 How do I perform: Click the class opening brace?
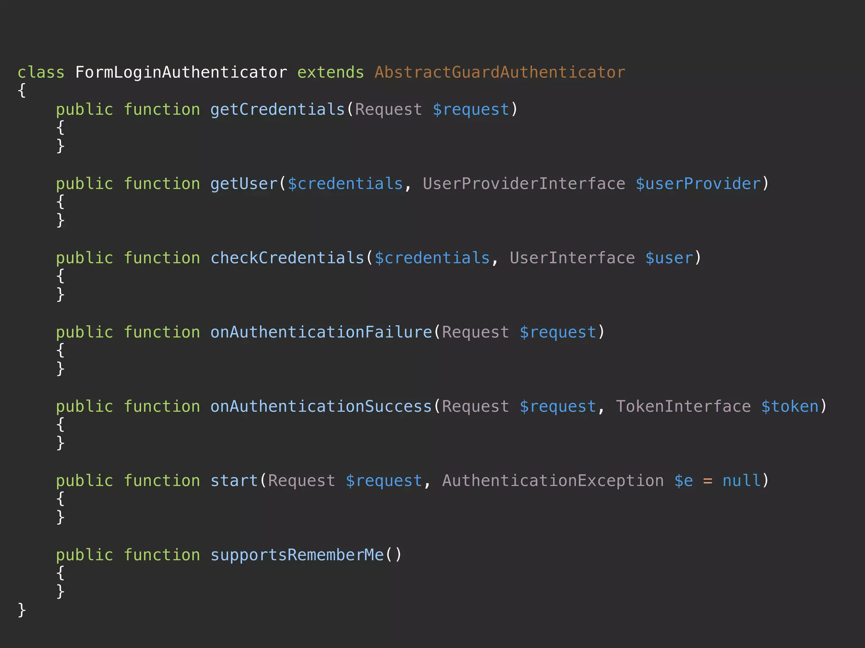pyautogui.click(x=22, y=90)
